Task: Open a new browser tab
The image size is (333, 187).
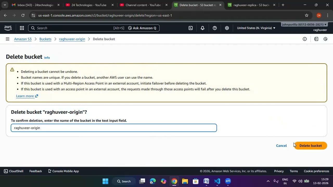Action: [283, 5]
